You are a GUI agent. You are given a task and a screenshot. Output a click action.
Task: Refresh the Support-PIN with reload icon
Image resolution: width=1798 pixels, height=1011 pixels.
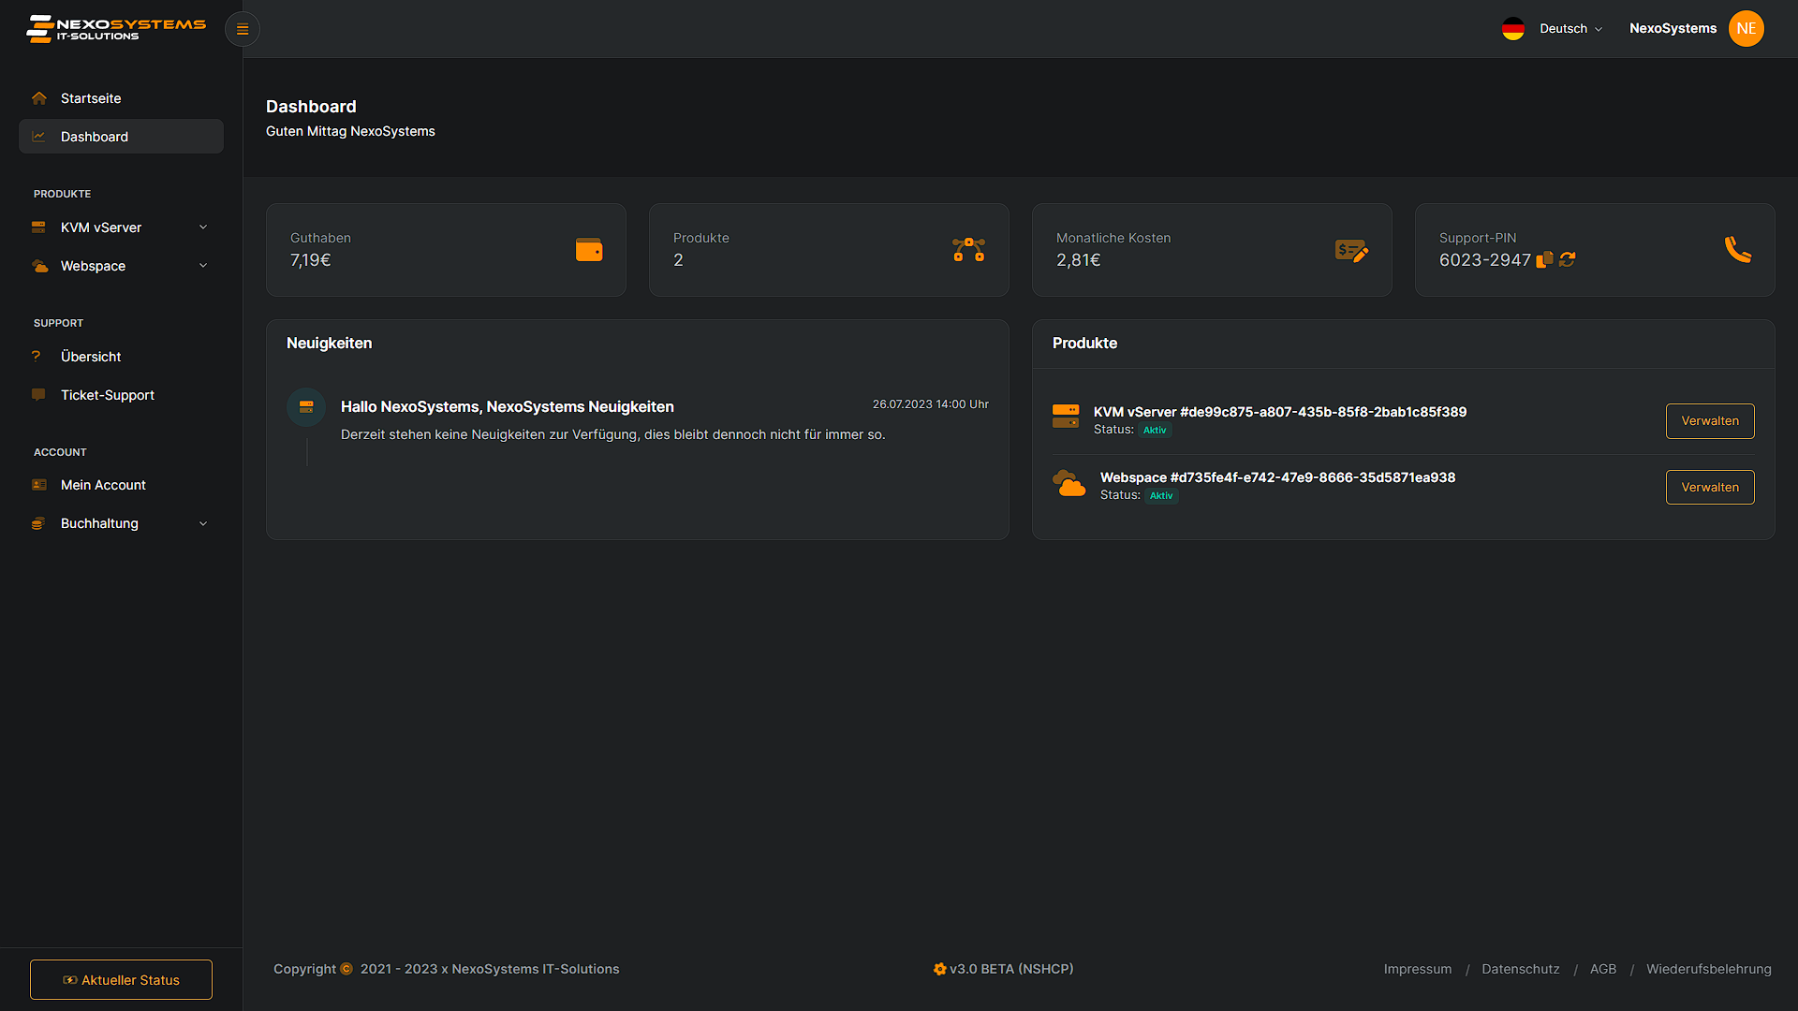coord(1568,259)
